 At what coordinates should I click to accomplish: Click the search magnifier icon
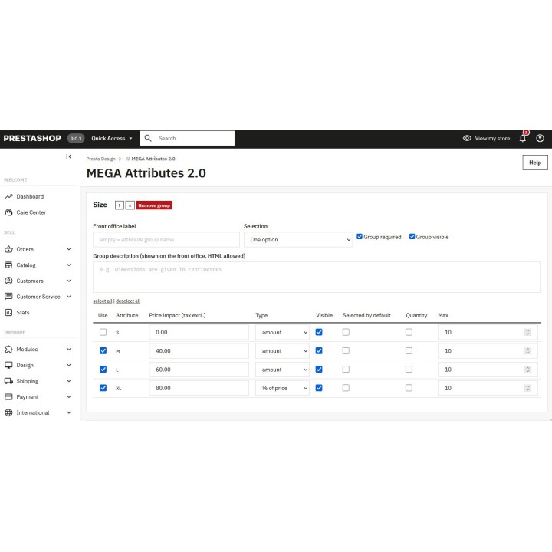click(148, 138)
